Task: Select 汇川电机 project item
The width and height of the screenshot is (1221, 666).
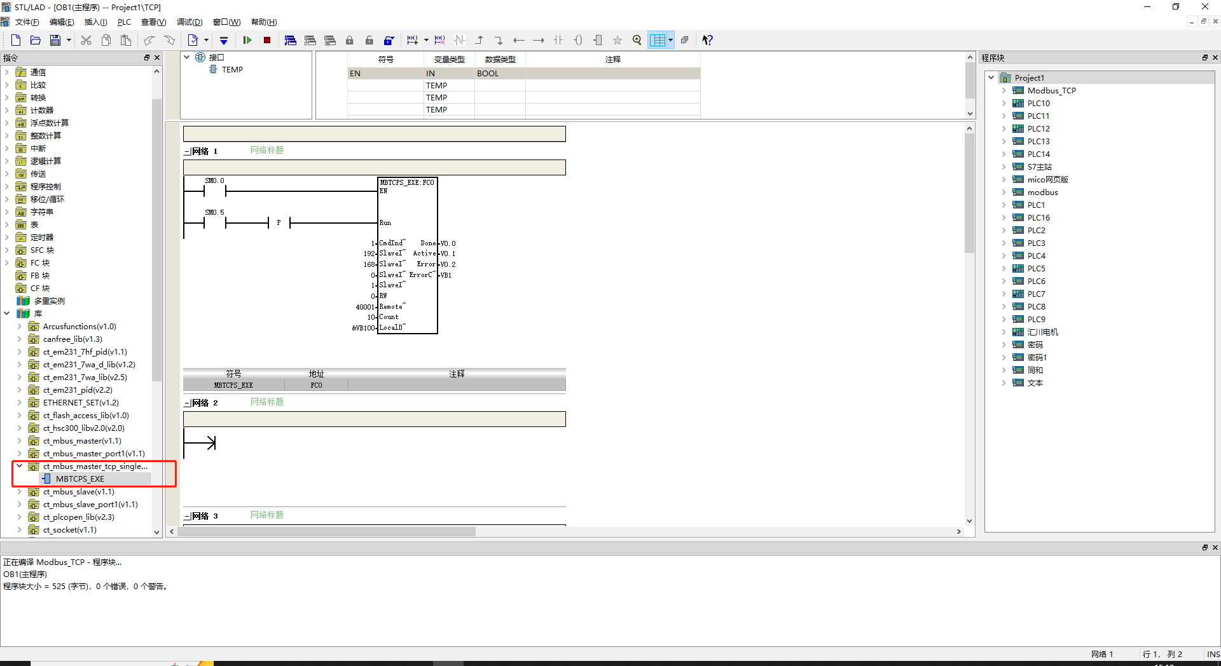Action: point(1043,332)
